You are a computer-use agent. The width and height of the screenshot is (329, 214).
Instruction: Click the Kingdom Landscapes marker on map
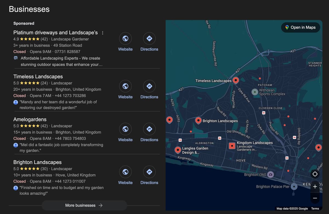[232, 146]
